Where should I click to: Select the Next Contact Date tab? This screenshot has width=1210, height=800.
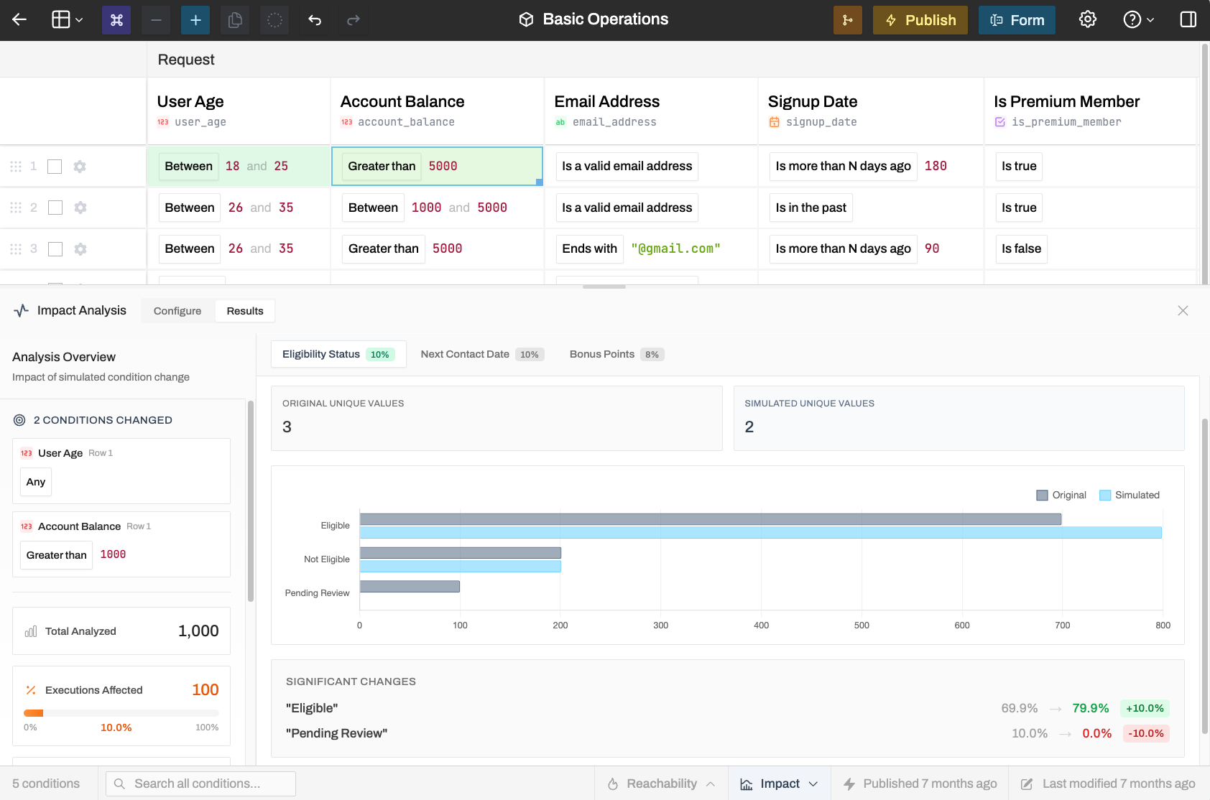pos(482,354)
